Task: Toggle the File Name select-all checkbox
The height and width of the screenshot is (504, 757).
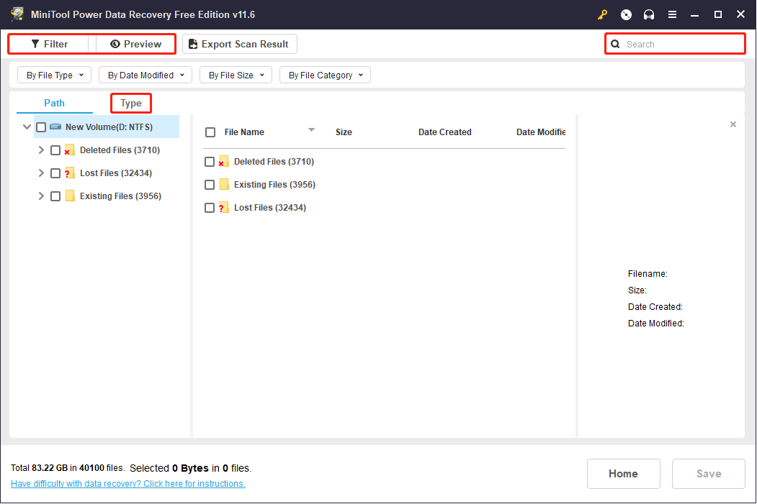Action: tap(210, 132)
